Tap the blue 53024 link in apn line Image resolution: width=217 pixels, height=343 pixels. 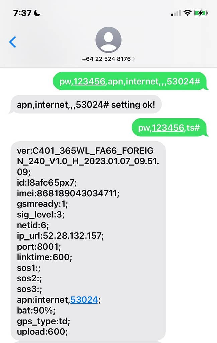[x=84, y=300]
